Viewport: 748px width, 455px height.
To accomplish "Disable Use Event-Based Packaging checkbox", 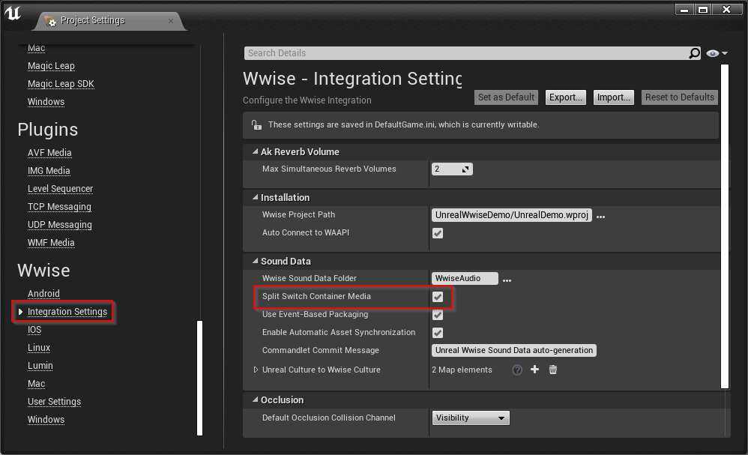I will coord(438,315).
